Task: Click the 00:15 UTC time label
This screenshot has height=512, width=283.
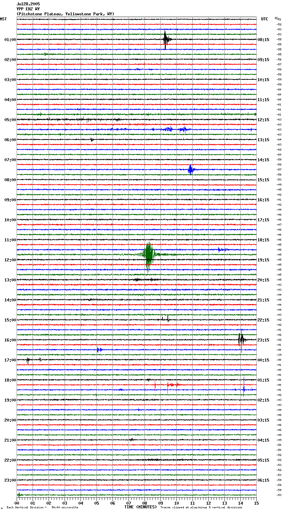Action: 263,360
